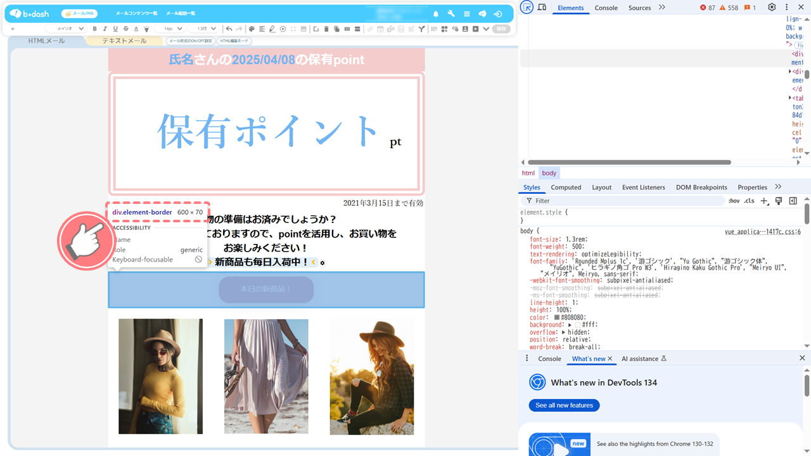This screenshot has height=456, width=811.
Task: Open the DOM Breakpoints tab
Action: (701, 187)
